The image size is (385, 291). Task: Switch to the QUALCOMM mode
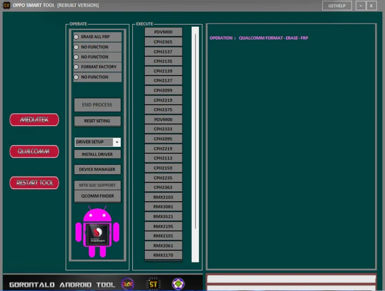tap(34, 151)
